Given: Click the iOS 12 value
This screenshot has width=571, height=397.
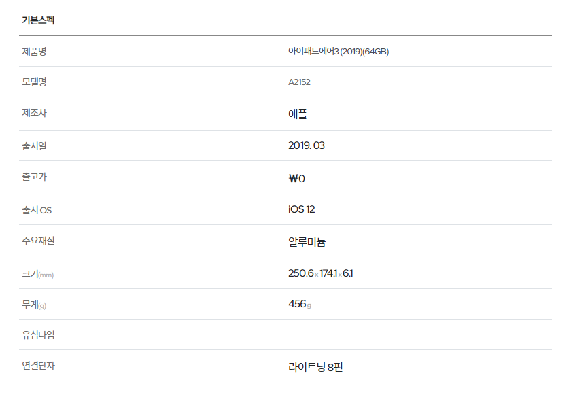Looking at the screenshot, I should (302, 209).
